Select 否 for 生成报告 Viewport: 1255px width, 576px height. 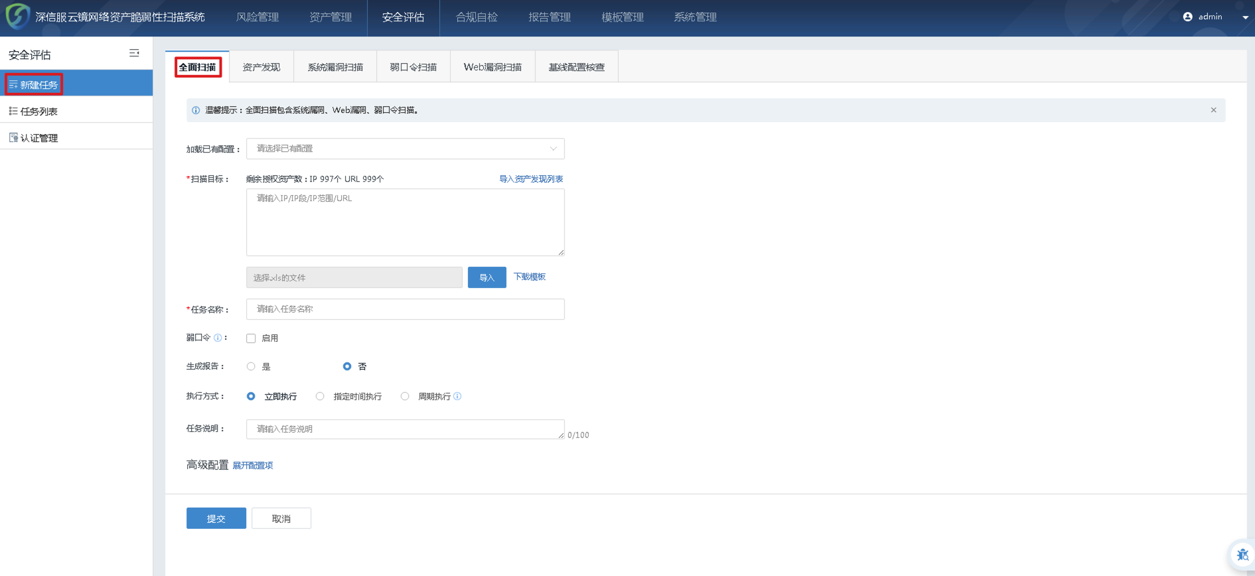347,366
